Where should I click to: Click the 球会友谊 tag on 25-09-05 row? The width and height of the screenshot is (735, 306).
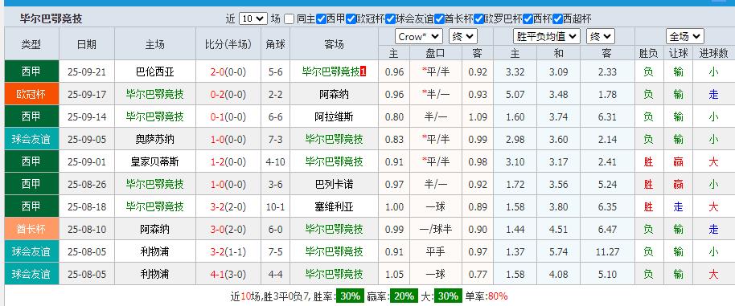pos(31,139)
